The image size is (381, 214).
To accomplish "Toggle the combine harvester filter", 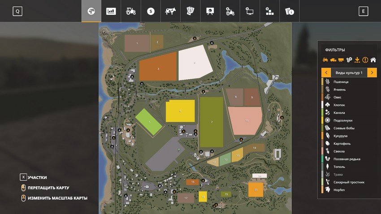I will coord(333,60).
